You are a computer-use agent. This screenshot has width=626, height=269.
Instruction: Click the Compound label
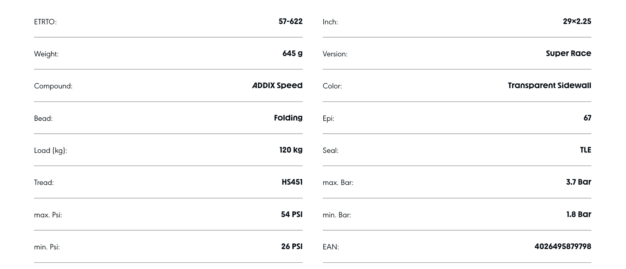[x=53, y=86]
